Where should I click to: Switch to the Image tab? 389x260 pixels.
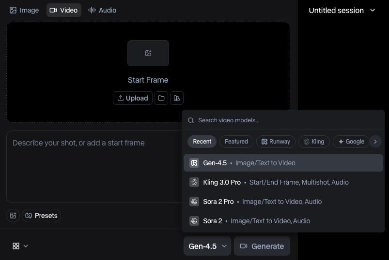[x=24, y=10]
